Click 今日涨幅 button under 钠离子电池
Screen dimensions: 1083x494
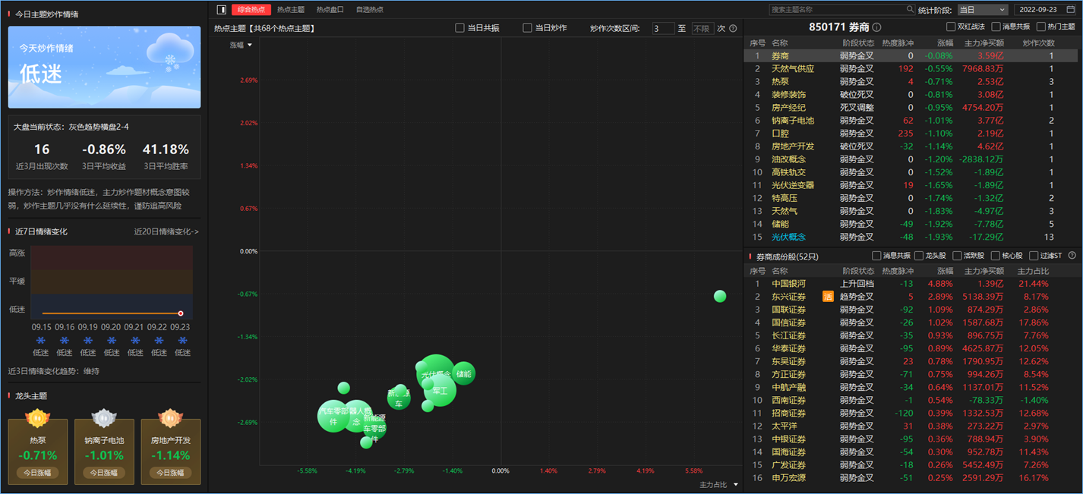[x=104, y=473]
